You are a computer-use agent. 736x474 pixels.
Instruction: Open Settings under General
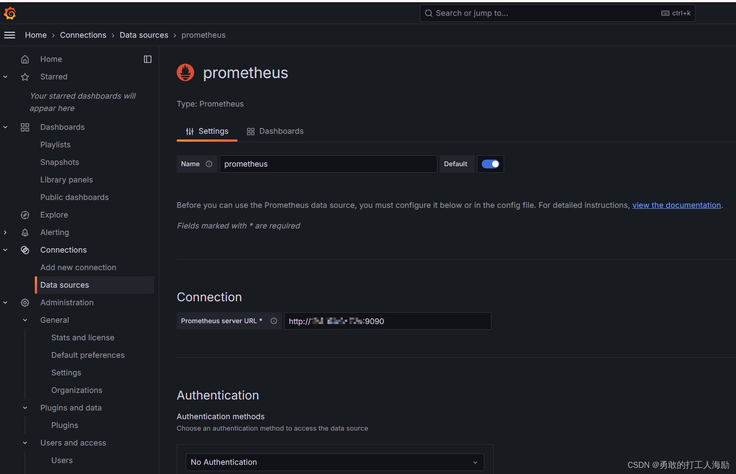coord(66,373)
